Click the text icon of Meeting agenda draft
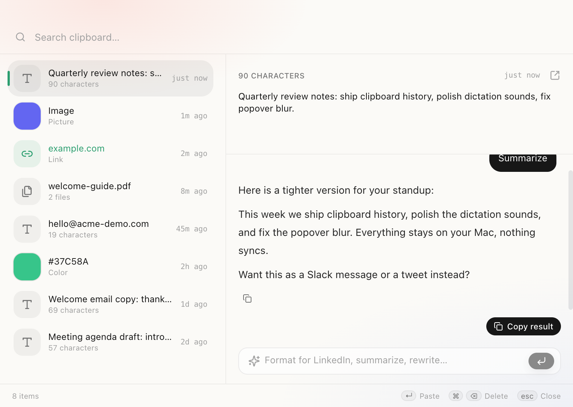573x407 pixels. (27, 342)
